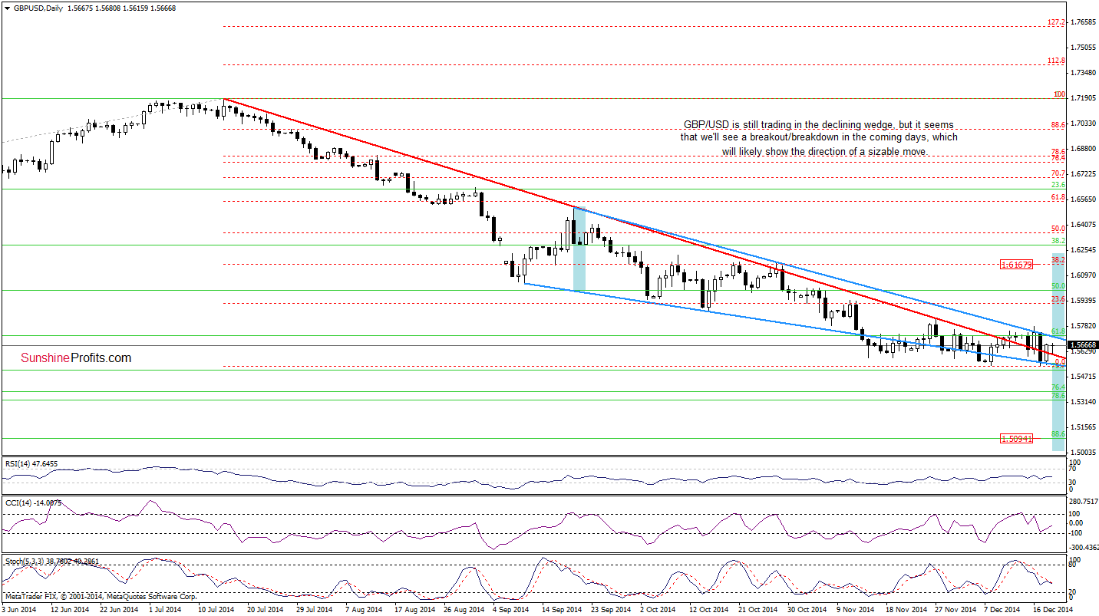Click the 30 Oct 2014 date label
The width and height of the screenshot is (1099, 616).
pyautogui.click(x=807, y=610)
